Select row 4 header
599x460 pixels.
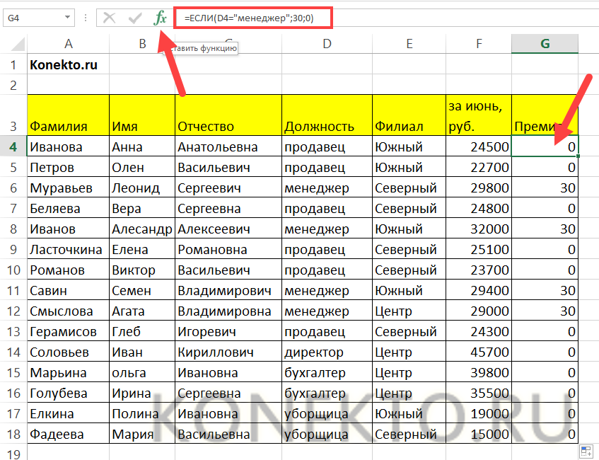click(x=13, y=147)
